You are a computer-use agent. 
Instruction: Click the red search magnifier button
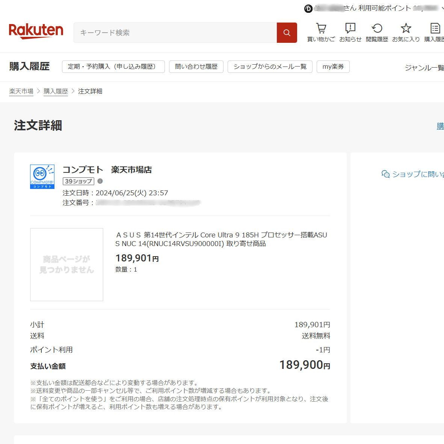(287, 33)
